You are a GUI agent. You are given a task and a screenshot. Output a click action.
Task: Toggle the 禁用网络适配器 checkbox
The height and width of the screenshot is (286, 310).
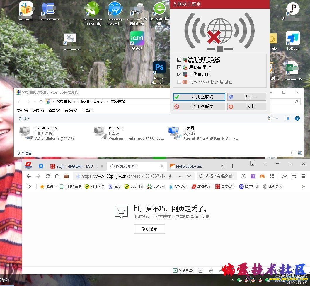(179, 60)
